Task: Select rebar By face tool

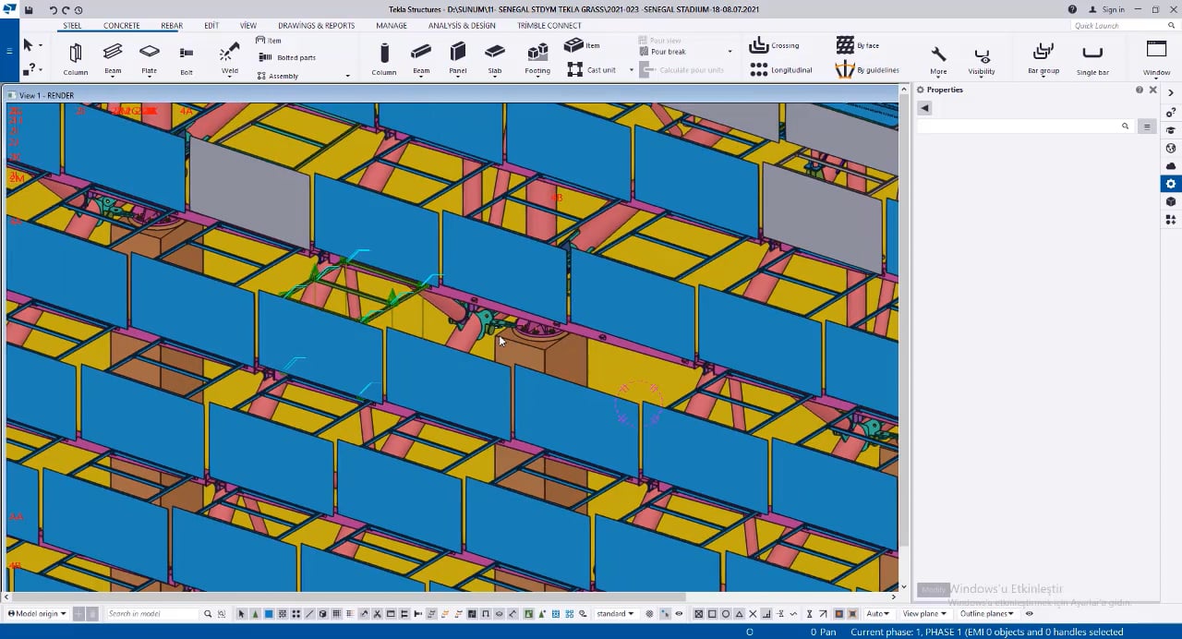Action: (858, 45)
